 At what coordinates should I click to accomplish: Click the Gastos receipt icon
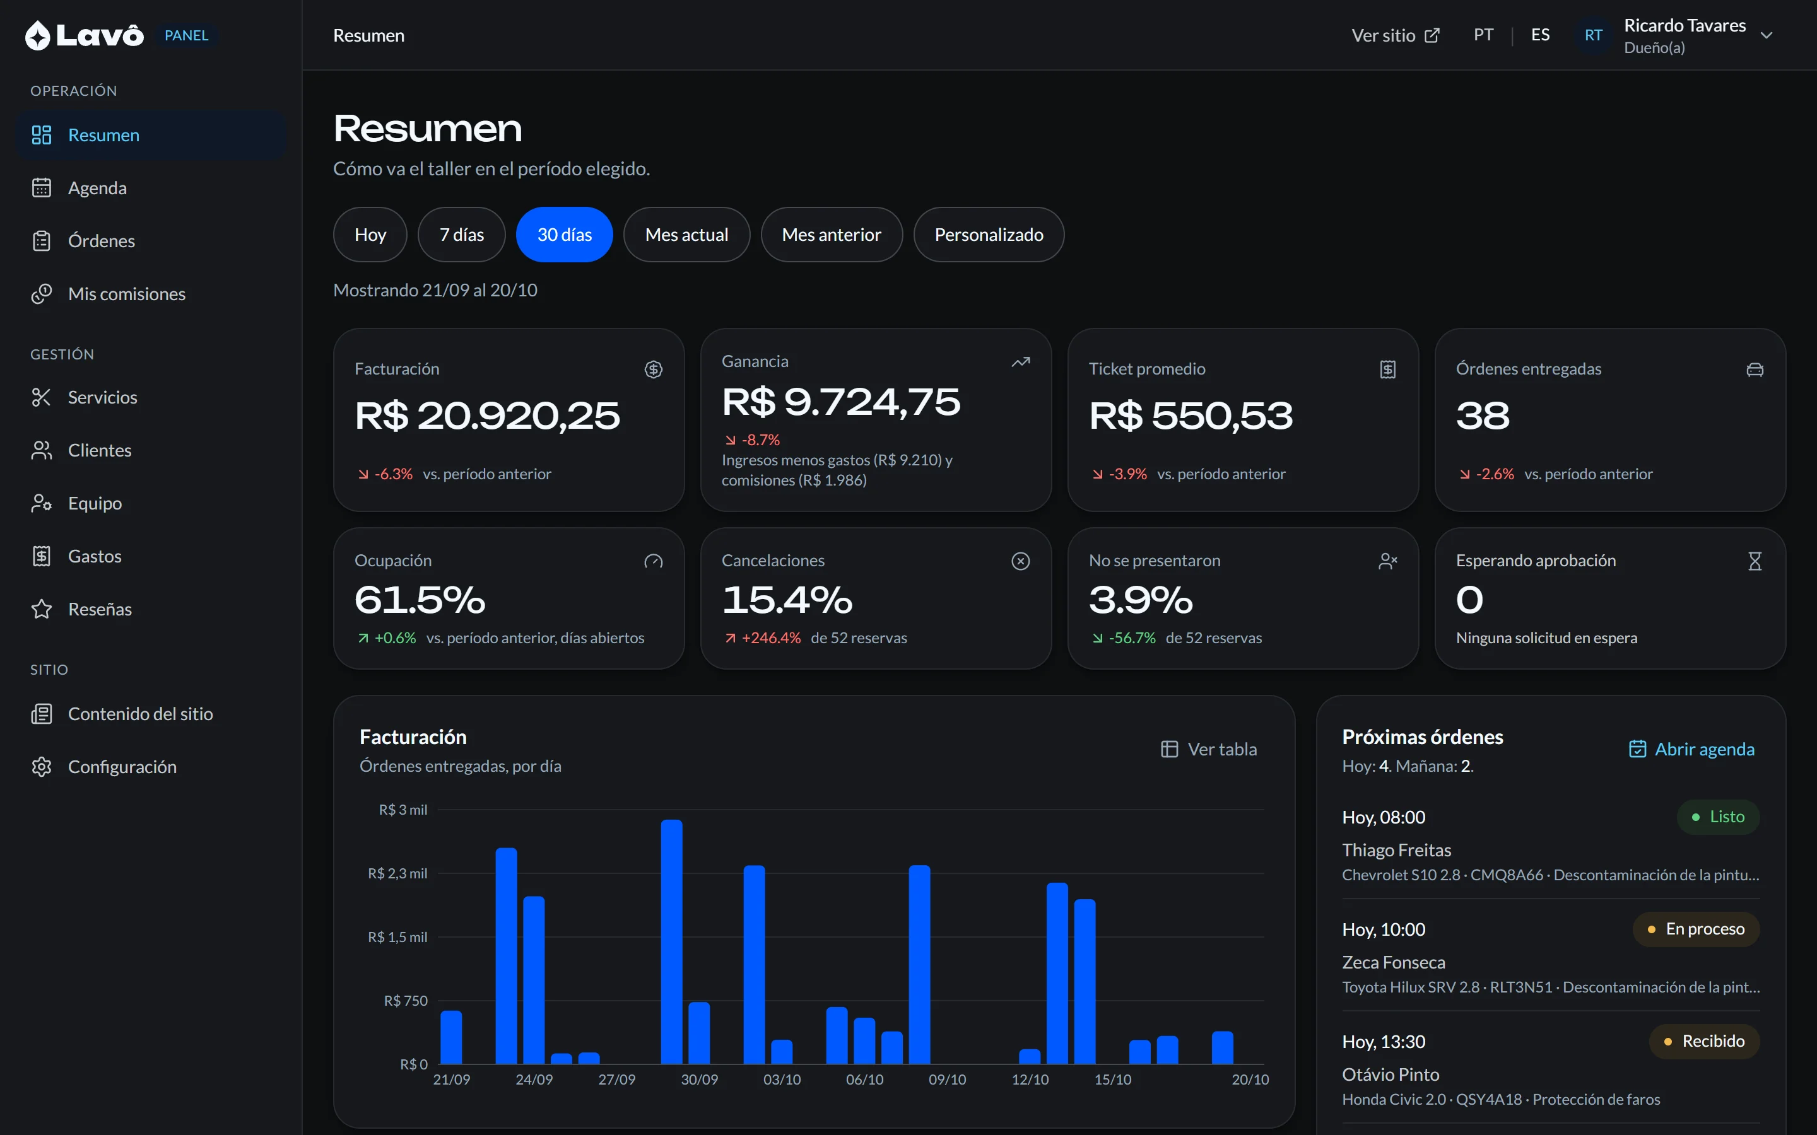point(41,556)
